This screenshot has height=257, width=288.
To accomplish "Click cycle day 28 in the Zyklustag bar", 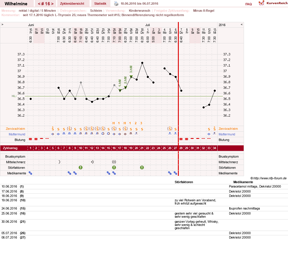I will coord(181,148).
